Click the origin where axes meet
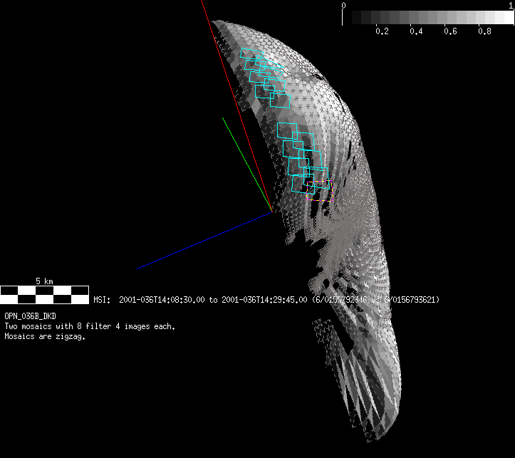Image resolution: width=515 pixels, height=458 pixels. click(x=271, y=212)
